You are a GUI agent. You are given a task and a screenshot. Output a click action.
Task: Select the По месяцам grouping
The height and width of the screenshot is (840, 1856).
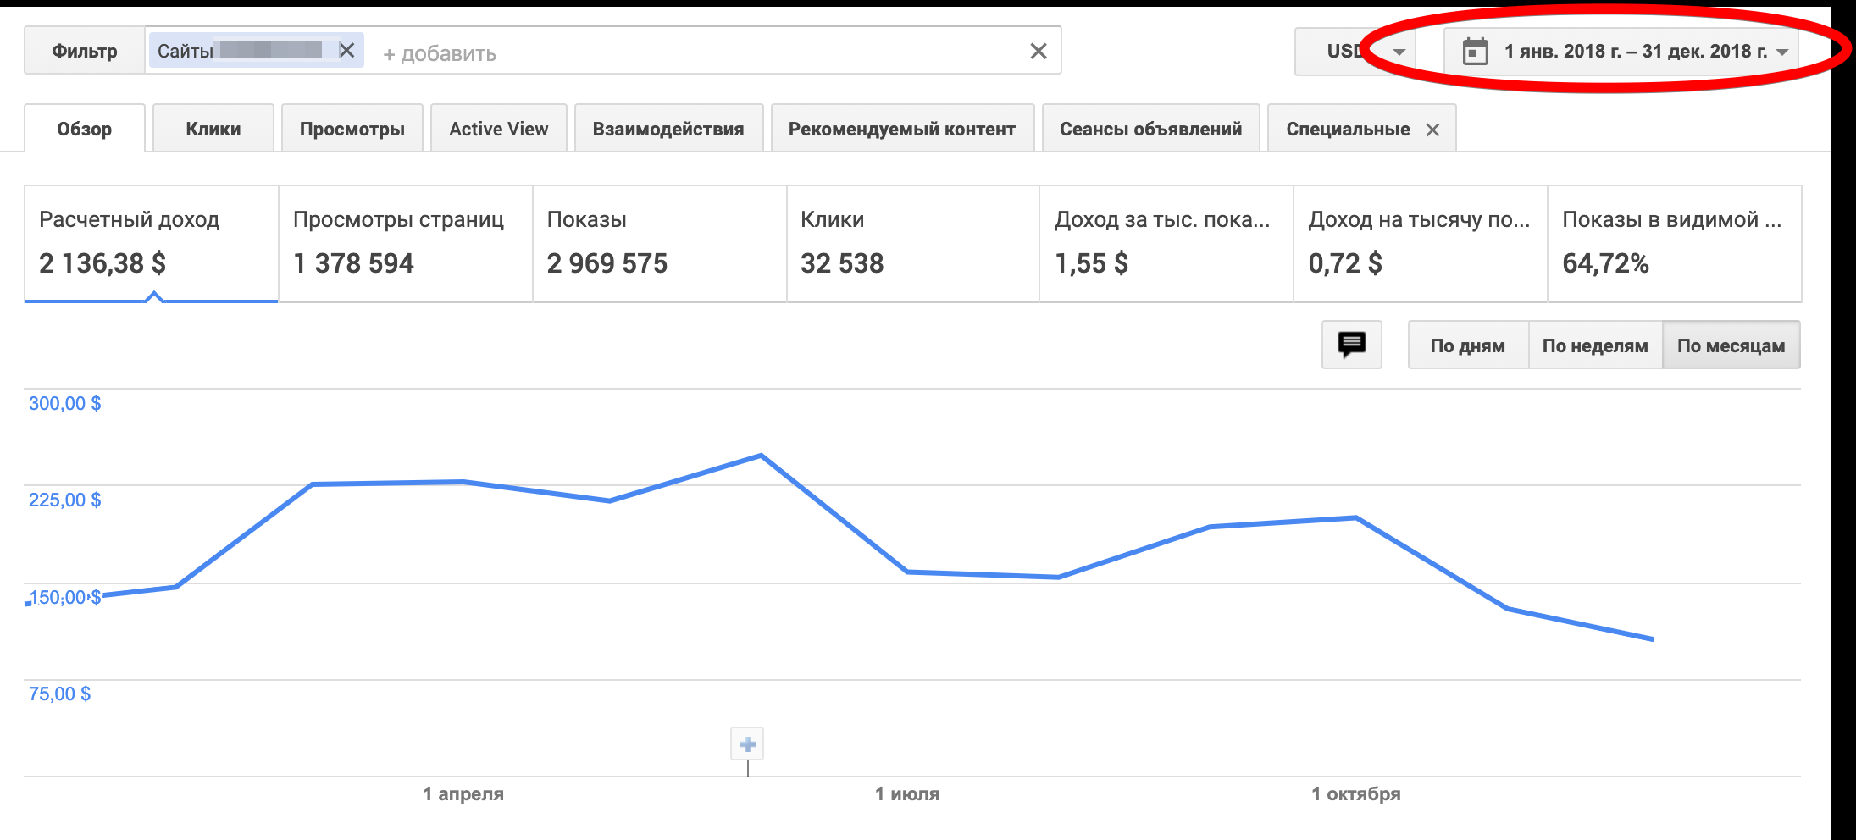[x=1731, y=345]
